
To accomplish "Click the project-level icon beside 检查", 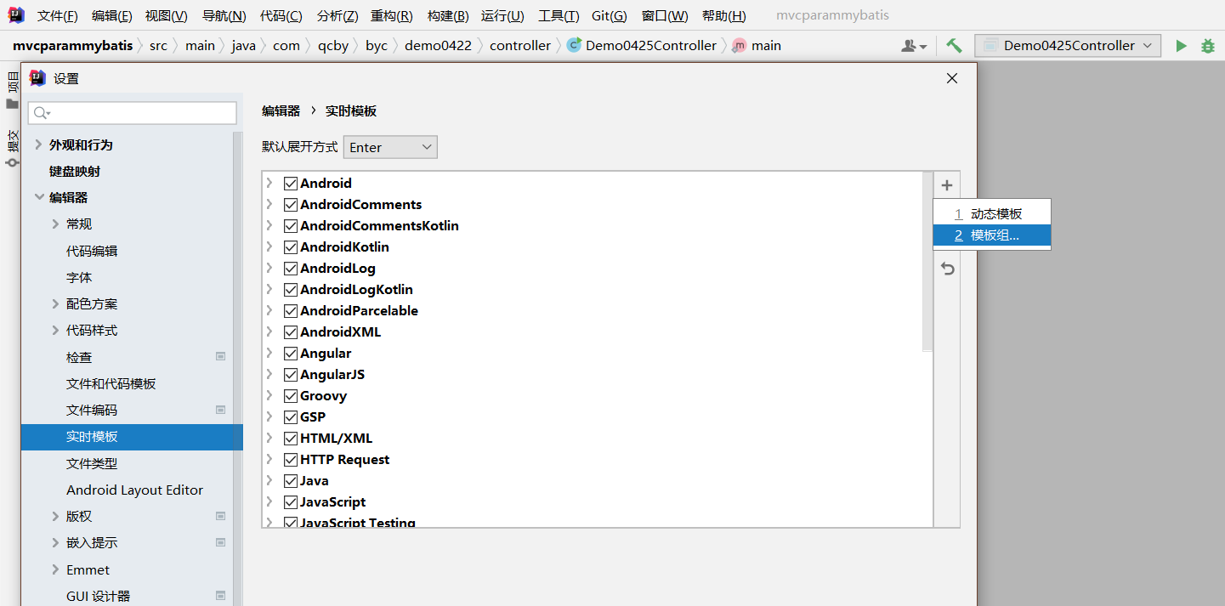I will click(x=220, y=357).
